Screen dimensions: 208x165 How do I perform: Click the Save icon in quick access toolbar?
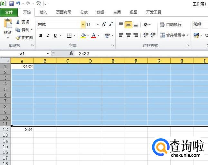[11, 4]
